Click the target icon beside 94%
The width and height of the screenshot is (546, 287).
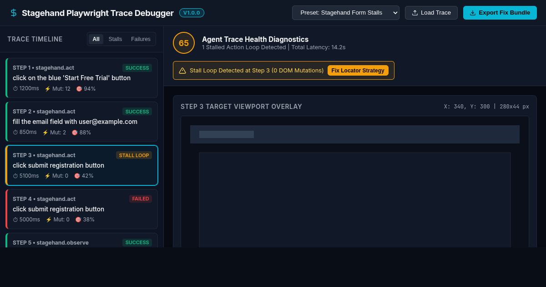click(x=79, y=89)
